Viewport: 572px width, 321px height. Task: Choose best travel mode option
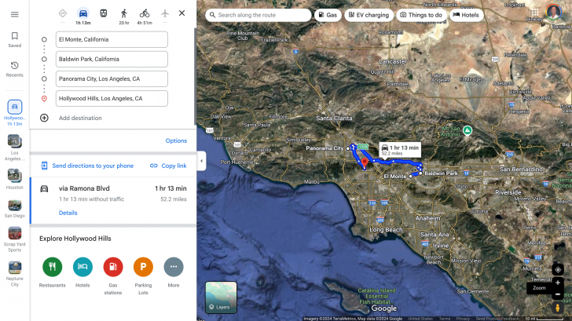point(63,13)
